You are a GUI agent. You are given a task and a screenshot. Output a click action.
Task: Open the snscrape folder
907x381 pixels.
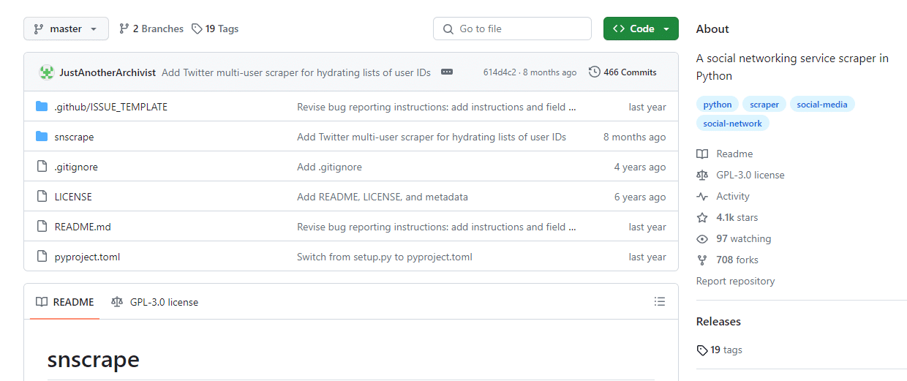[x=74, y=137]
